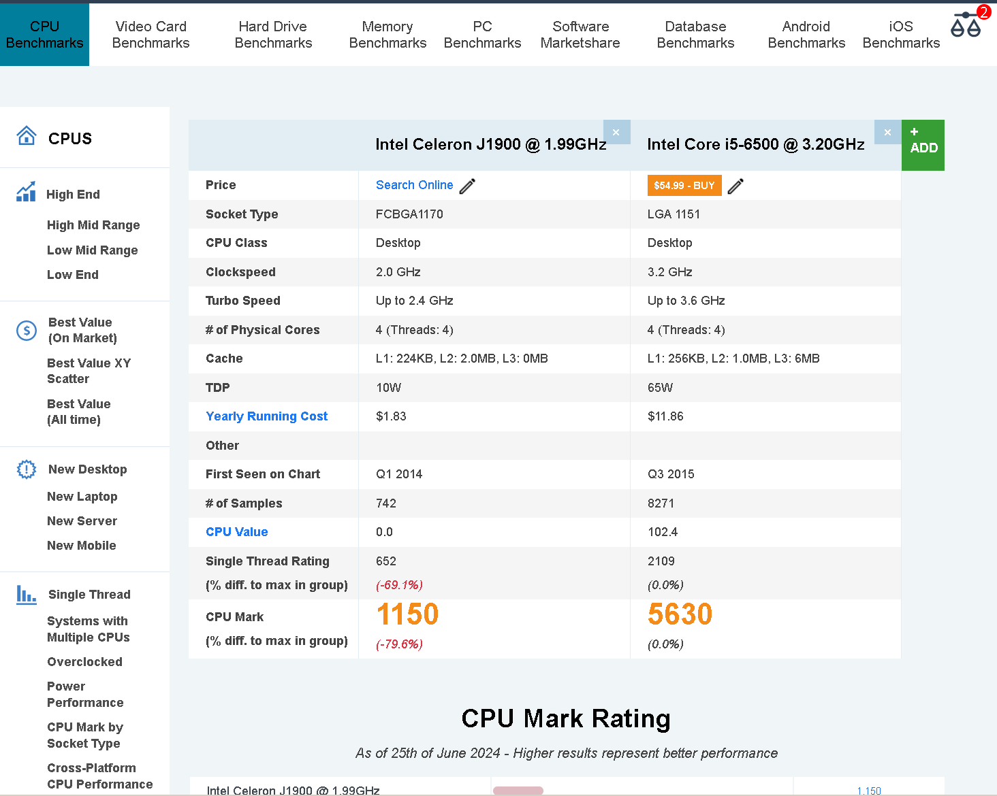Edit the Celeron J1900 price pencil icon
This screenshot has width=997, height=796.
[467, 186]
